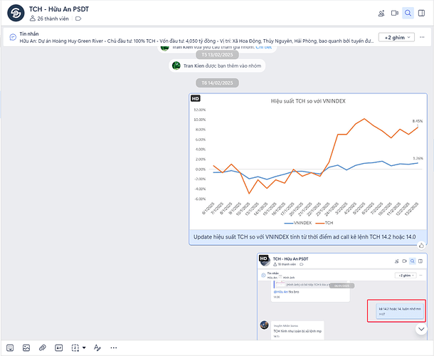
Task: Show more message options (three dots)
Action: pos(113,347)
